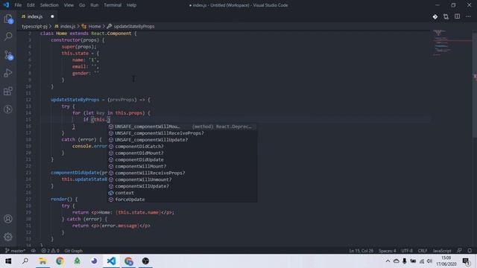Open File Explorer from taskbar
This screenshot has height=268, width=477.
click(x=42, y=261)
